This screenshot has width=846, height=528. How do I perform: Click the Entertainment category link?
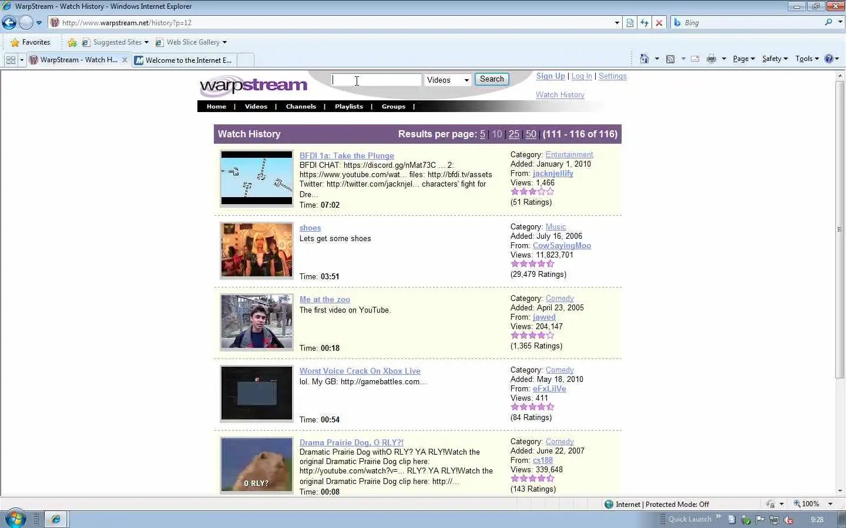pyautogui.click(x=569, y=155)
